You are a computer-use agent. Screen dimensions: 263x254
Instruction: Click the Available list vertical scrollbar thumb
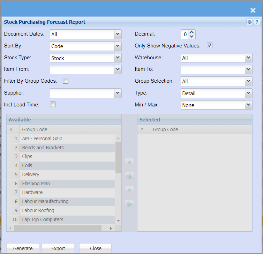[x=118, y=157]
